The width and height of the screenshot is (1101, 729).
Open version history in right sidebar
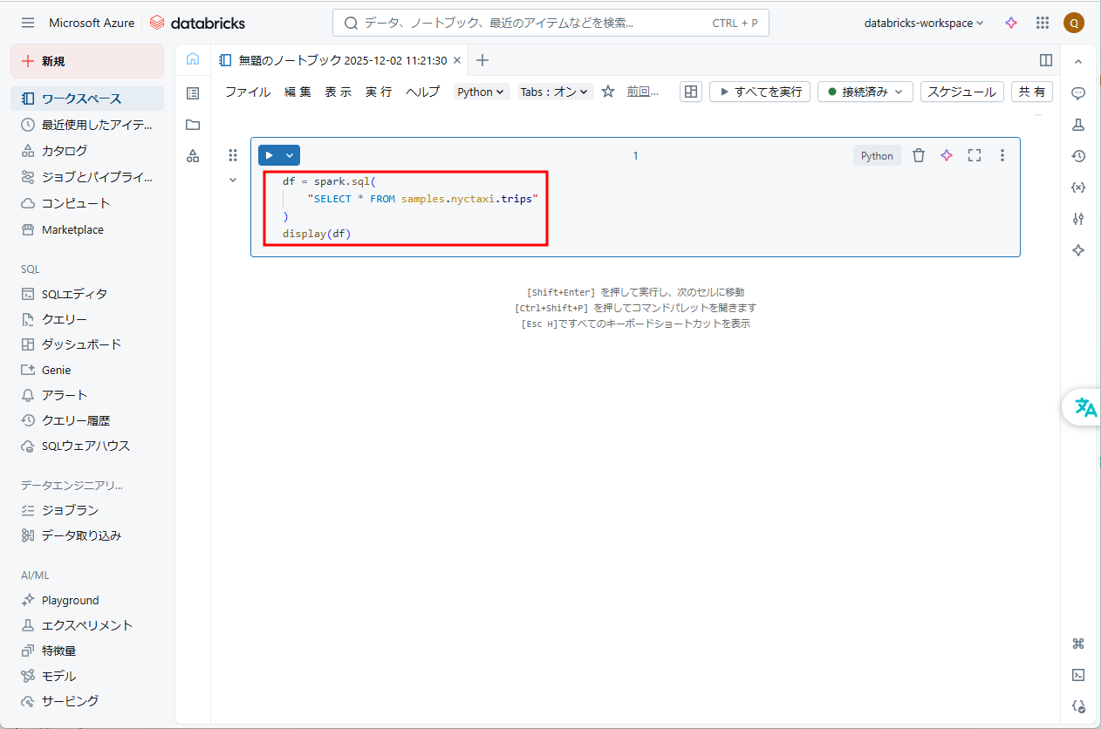pos(1078,156)
